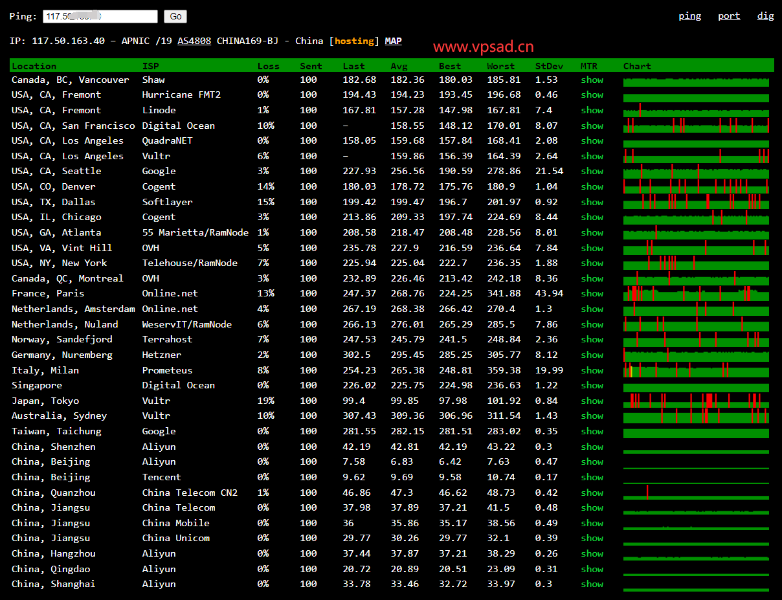
Task: Click the Avg column header
Action: coord(399,66)
